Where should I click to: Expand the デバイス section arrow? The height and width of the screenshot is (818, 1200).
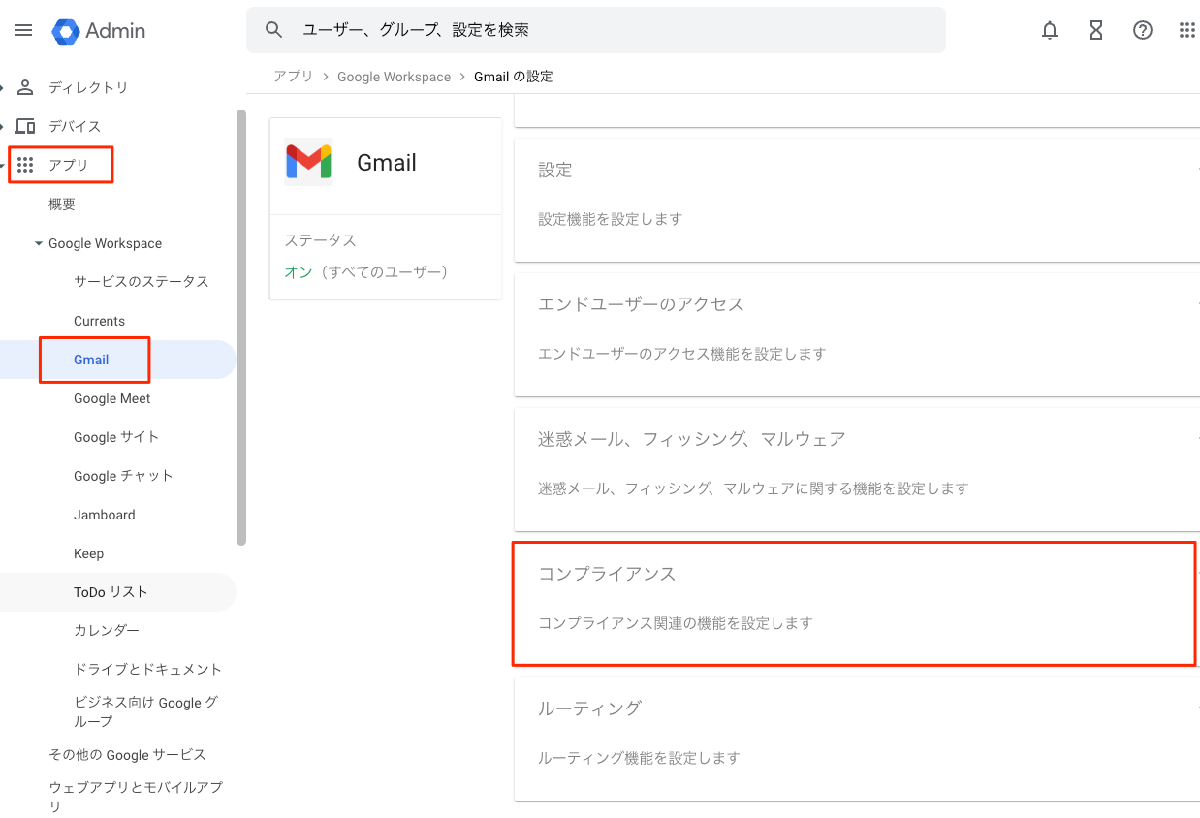tap(2, 126)
